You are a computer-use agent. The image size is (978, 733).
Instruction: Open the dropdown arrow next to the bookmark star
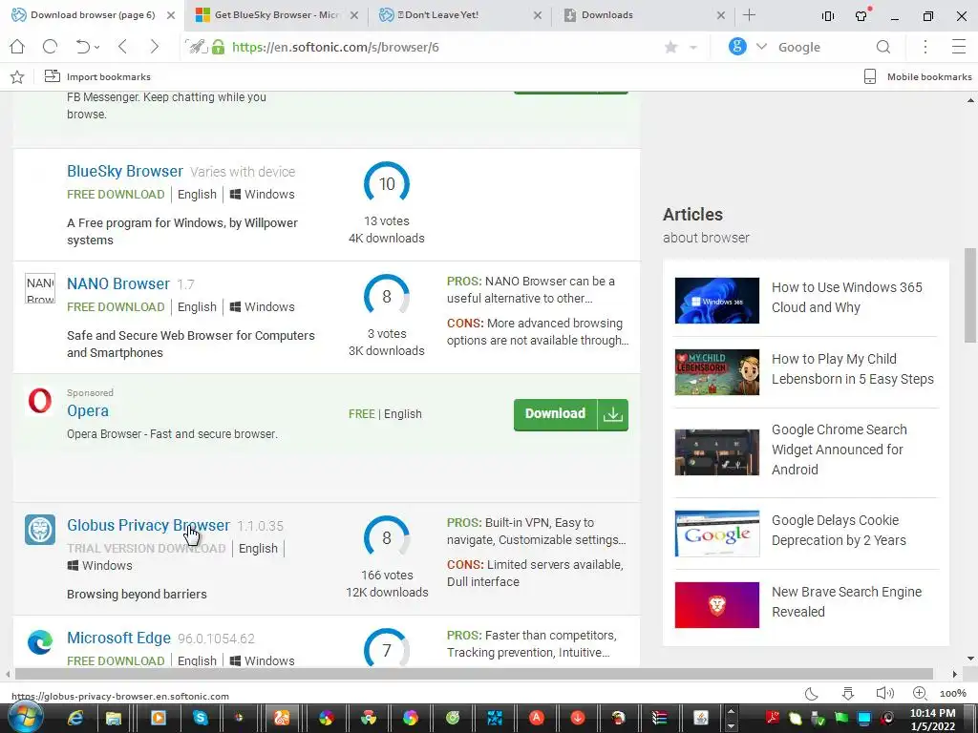tap(693, 48)
